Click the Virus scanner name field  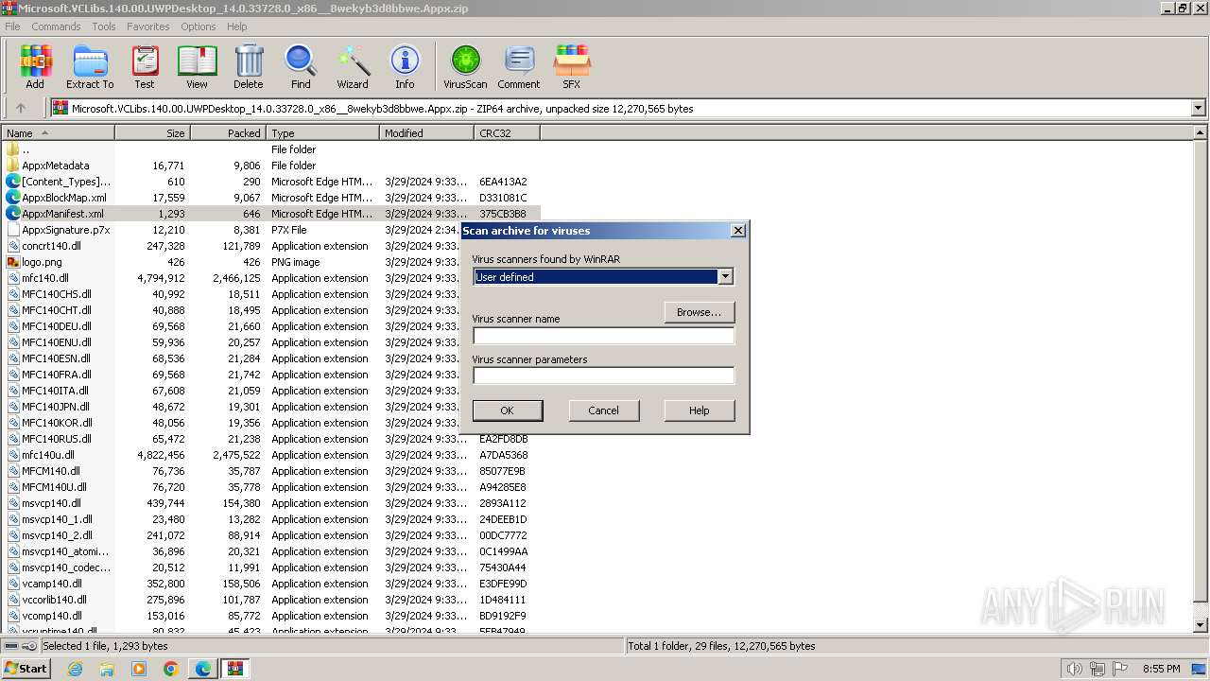pyautogui.click(x=603, y=336)
